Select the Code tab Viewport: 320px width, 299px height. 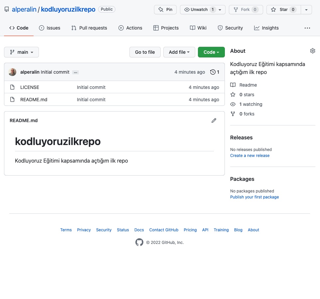(19, 28)
